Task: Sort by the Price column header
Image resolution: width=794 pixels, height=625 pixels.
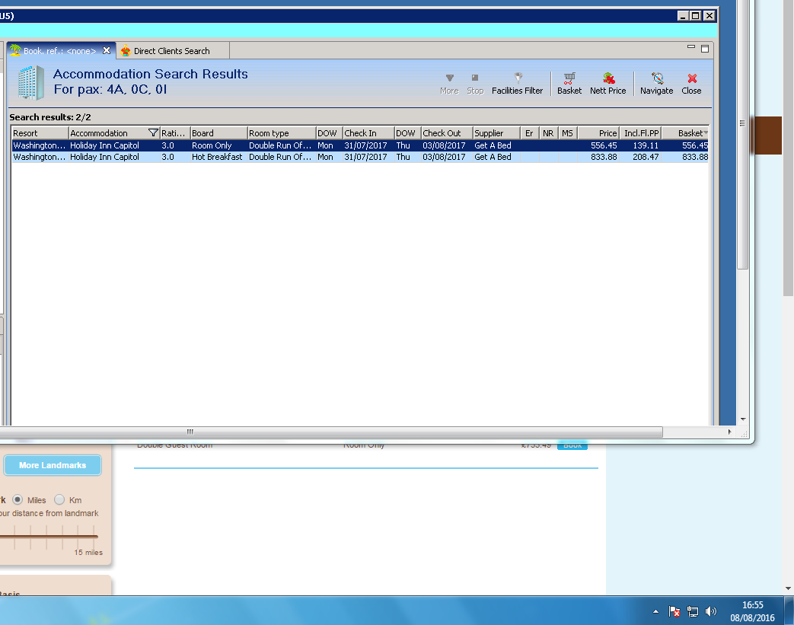Action: pos(598,132)
